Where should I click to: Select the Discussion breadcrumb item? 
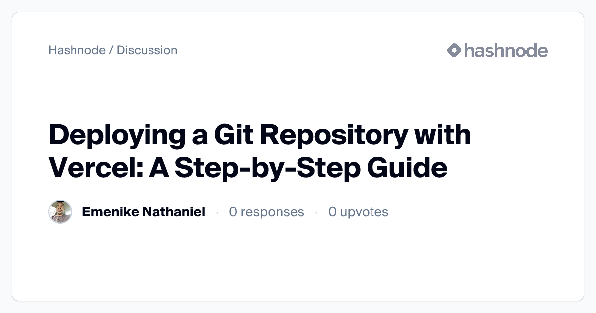point(147,50)
